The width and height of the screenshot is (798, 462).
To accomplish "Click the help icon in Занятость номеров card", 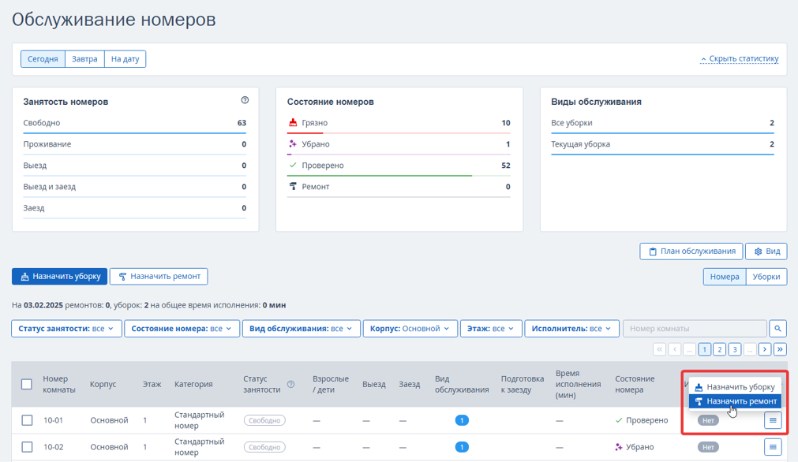I will coord(245,100).
